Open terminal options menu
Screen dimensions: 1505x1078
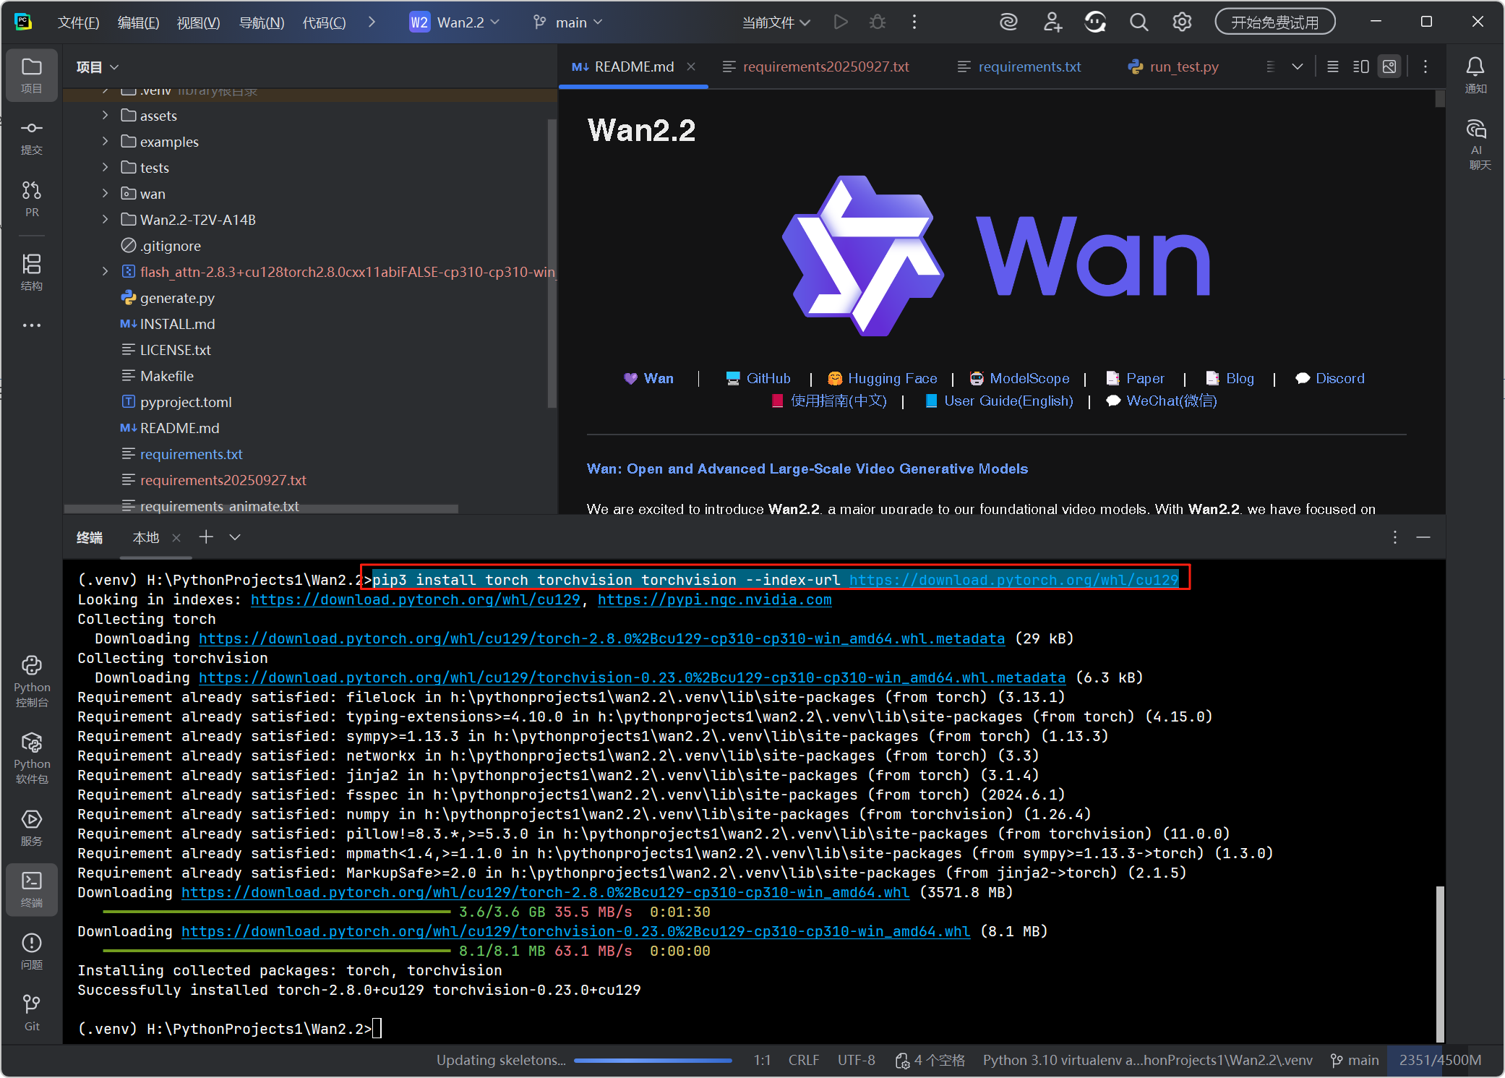[x=1395, y=537]
